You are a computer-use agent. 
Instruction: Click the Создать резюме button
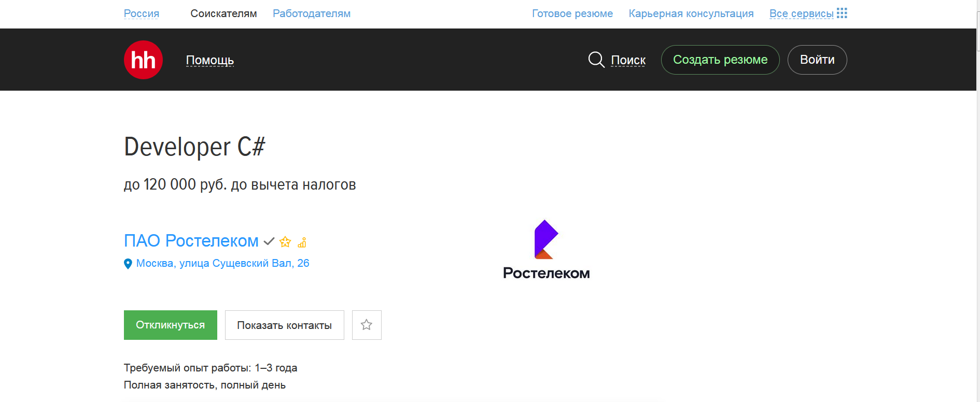(x=720, y=60)
